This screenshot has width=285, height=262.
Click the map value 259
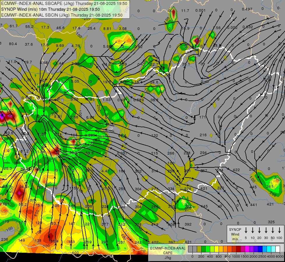tap(253, 169)
